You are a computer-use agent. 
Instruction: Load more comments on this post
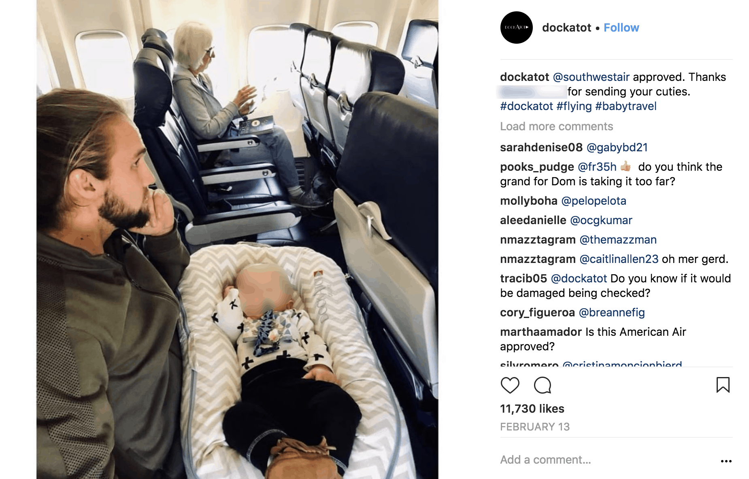(556, 126)
